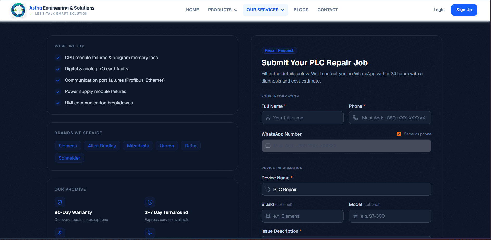
Task: Click the AES company logo
Action: pyautogui.click(x=18, y=10)
